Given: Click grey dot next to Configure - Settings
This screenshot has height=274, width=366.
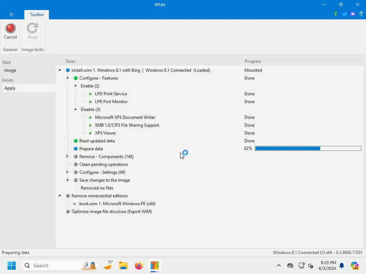Looking at the screenshot, I should [x=76, y=172].
